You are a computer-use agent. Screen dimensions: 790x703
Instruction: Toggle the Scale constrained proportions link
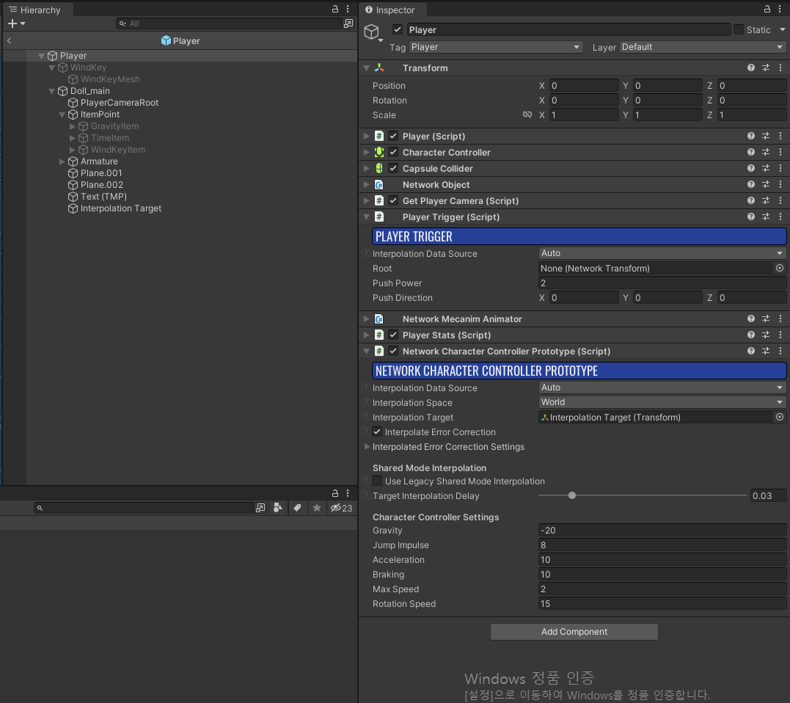527,114
